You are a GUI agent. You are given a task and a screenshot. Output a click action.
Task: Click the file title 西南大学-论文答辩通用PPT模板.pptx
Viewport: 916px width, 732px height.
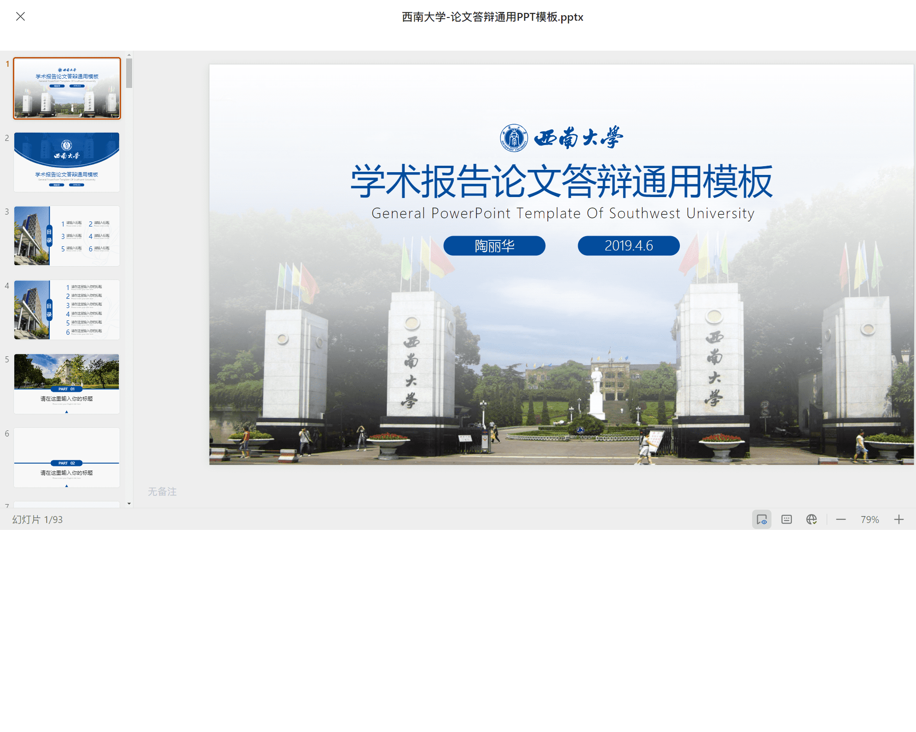[x=493, y=17]
